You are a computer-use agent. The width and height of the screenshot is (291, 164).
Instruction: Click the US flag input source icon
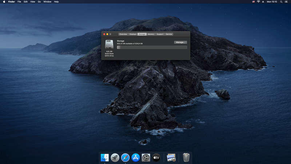click(253, 2)
